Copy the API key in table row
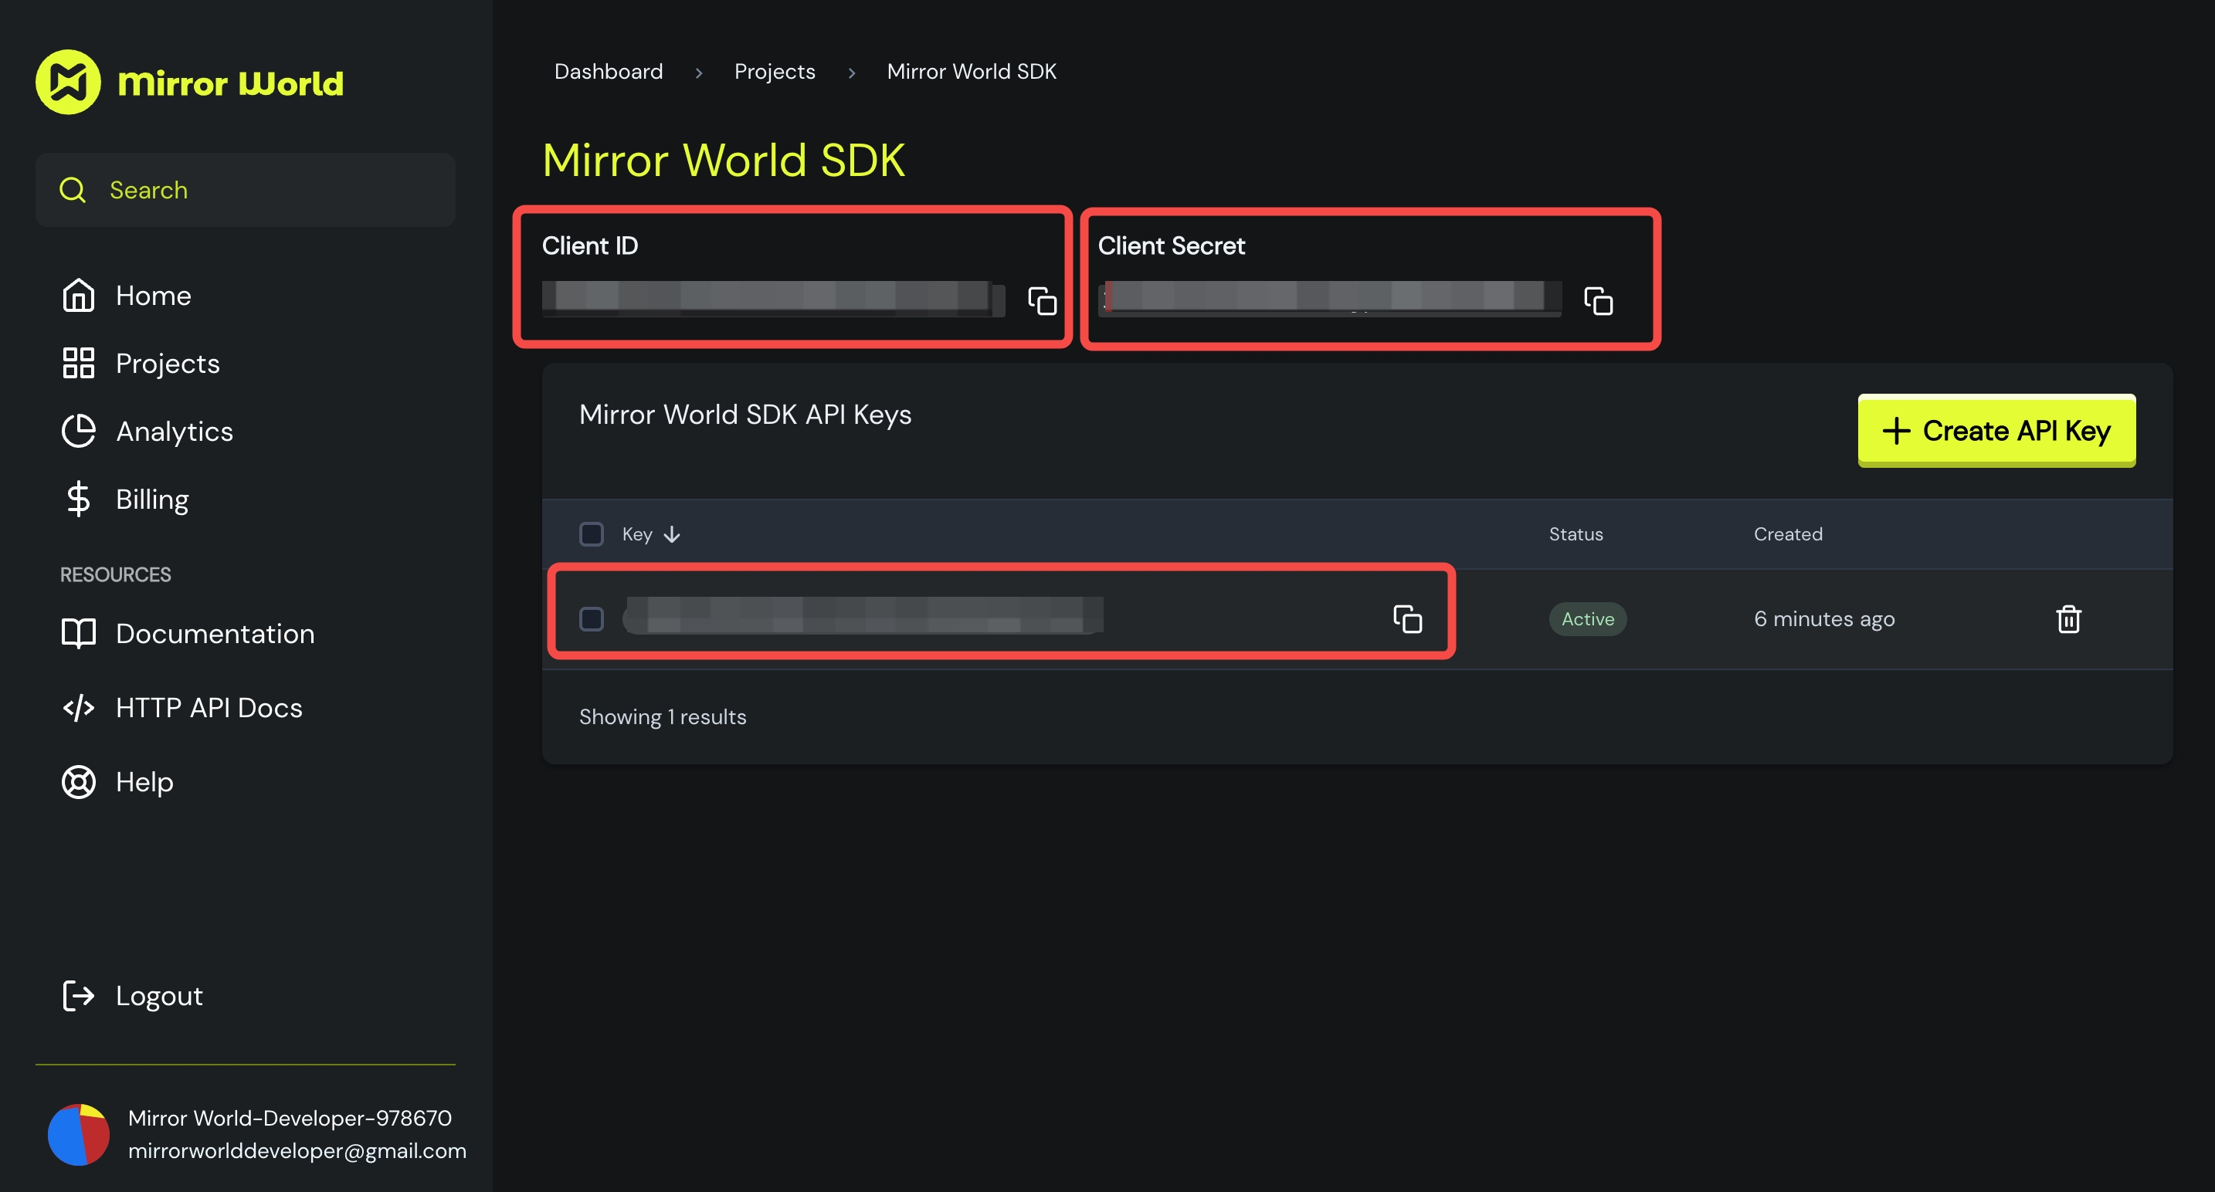The height and width of the screenshot is (1192, 2215). tap(1406, 618)
